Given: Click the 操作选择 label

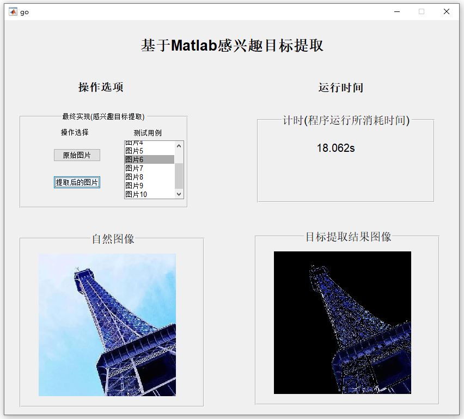Looking at the screenshot, I should tap(75, 132).
